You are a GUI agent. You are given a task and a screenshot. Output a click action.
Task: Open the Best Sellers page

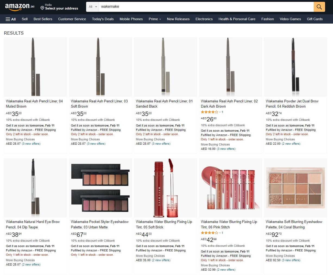43,19
